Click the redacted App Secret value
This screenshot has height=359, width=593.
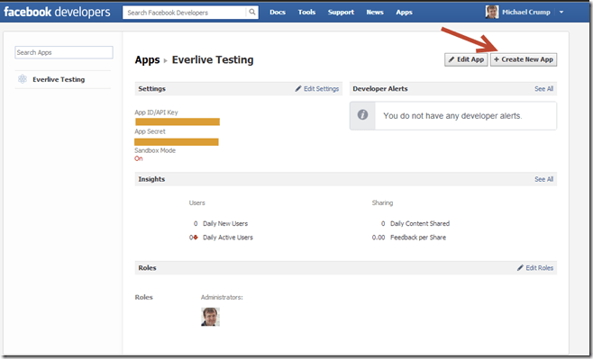click(177, 142)
